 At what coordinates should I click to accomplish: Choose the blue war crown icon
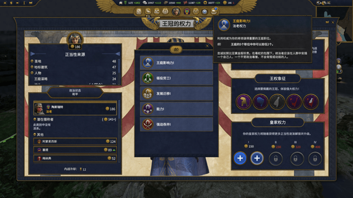pos(260,102)
